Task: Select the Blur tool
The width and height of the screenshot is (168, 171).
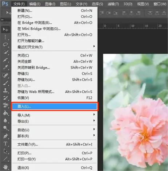Action: 5,120
